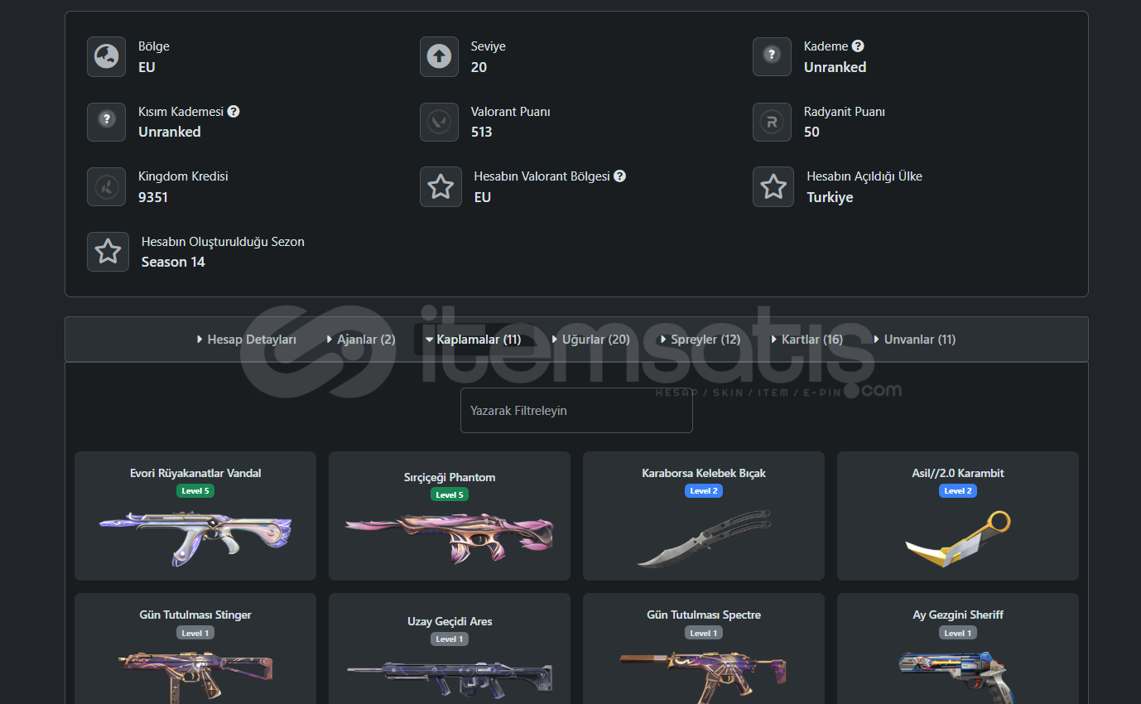This screenshot has width=1141, height=704.
Task: Click star icon beside Hesabın Oluşturulduğu Sezon
Action: (108, 252)
